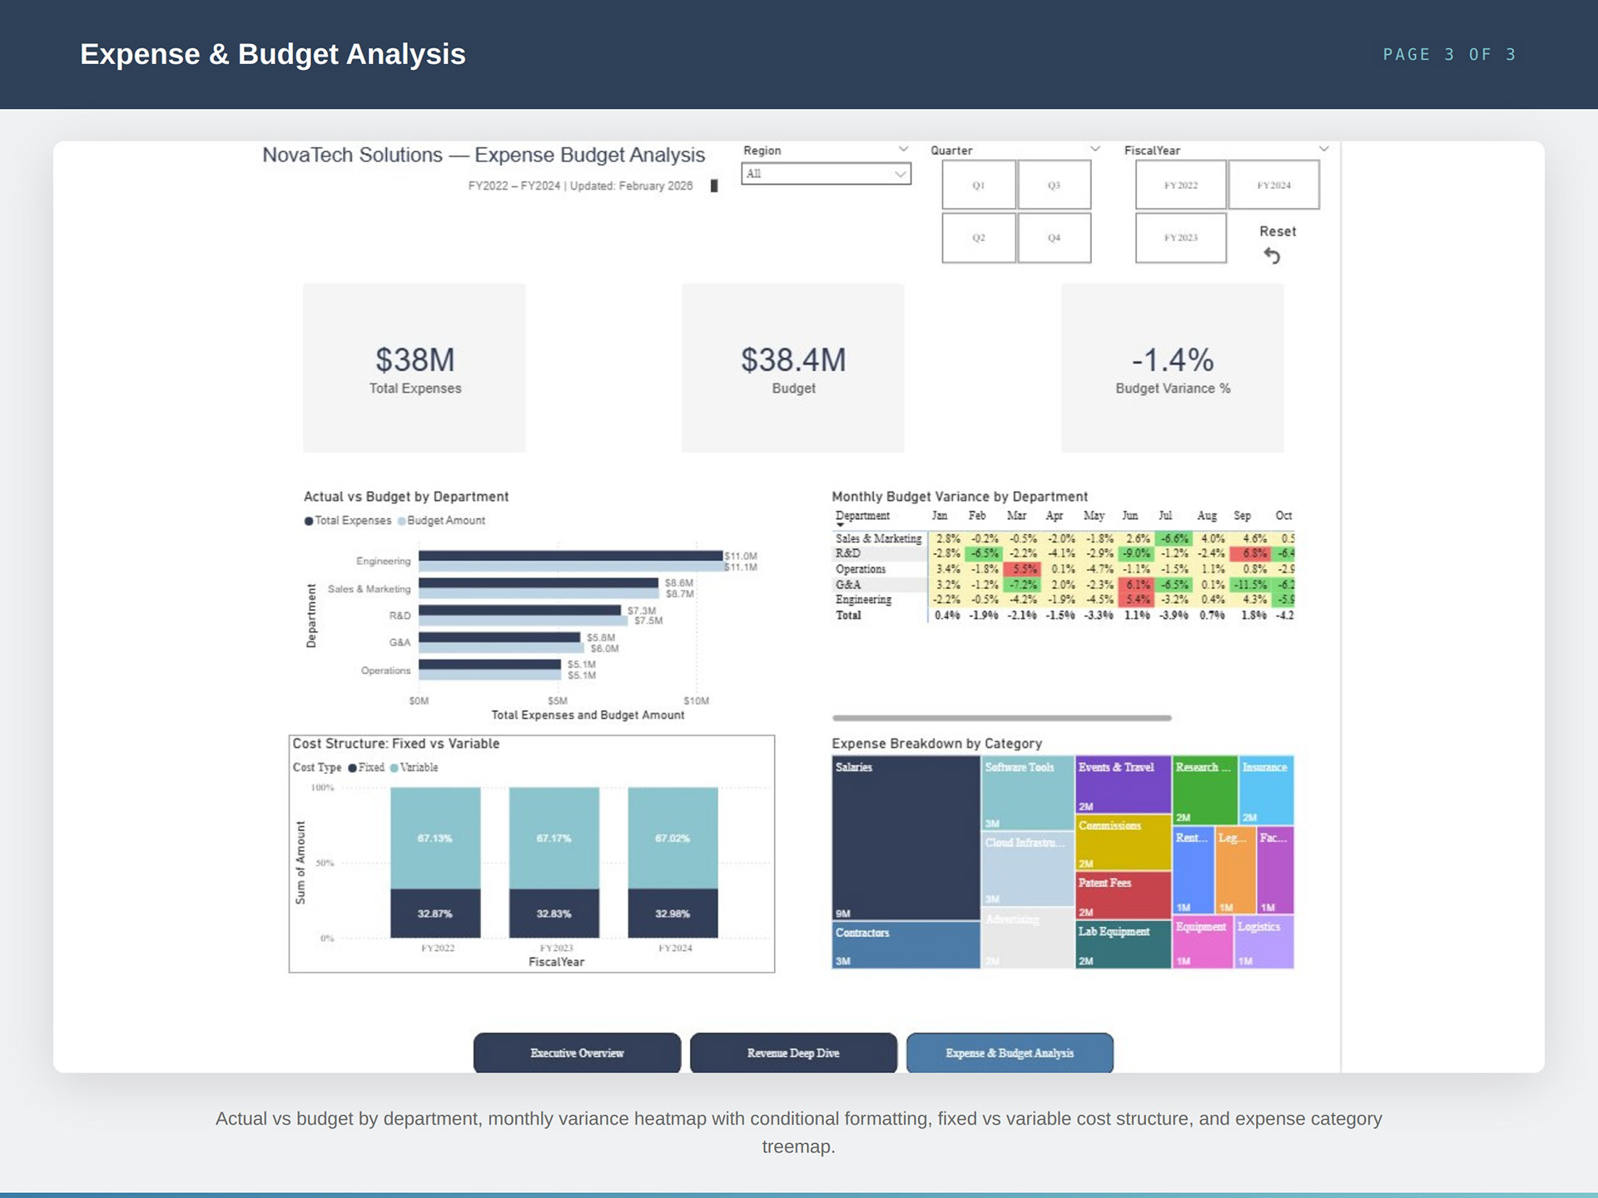Switch to Revenue Deep Dive page
The height and width of the screenshot is (1198, 1598).
coord(793,1052)
